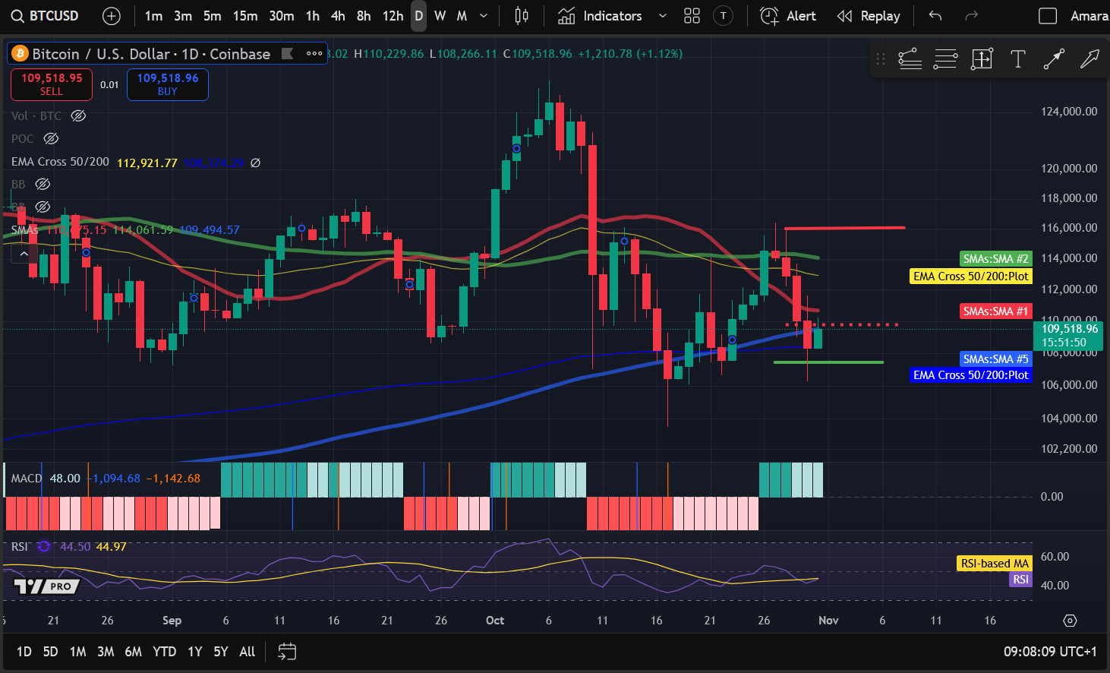The image size is (1110, 673).
Task: Undo the last chart action
Action: tap(934, 15)
